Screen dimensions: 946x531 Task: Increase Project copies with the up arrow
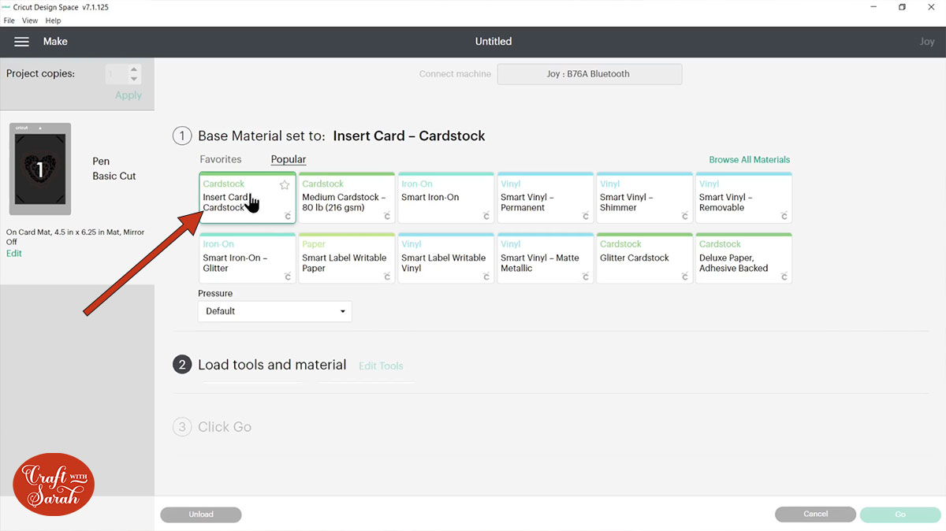click(x=134, y=69)
